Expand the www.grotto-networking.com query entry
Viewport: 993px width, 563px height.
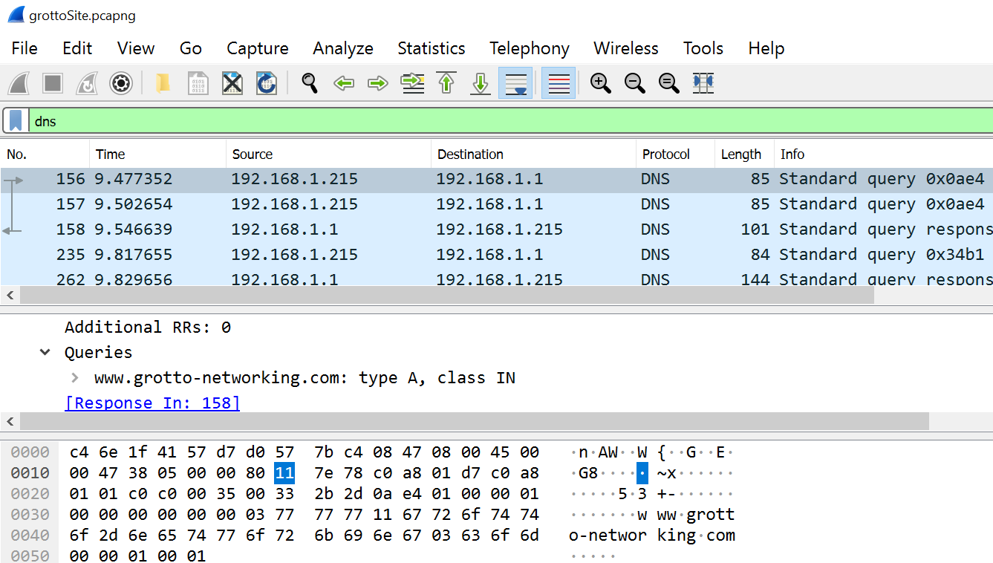tap(74, 377)
